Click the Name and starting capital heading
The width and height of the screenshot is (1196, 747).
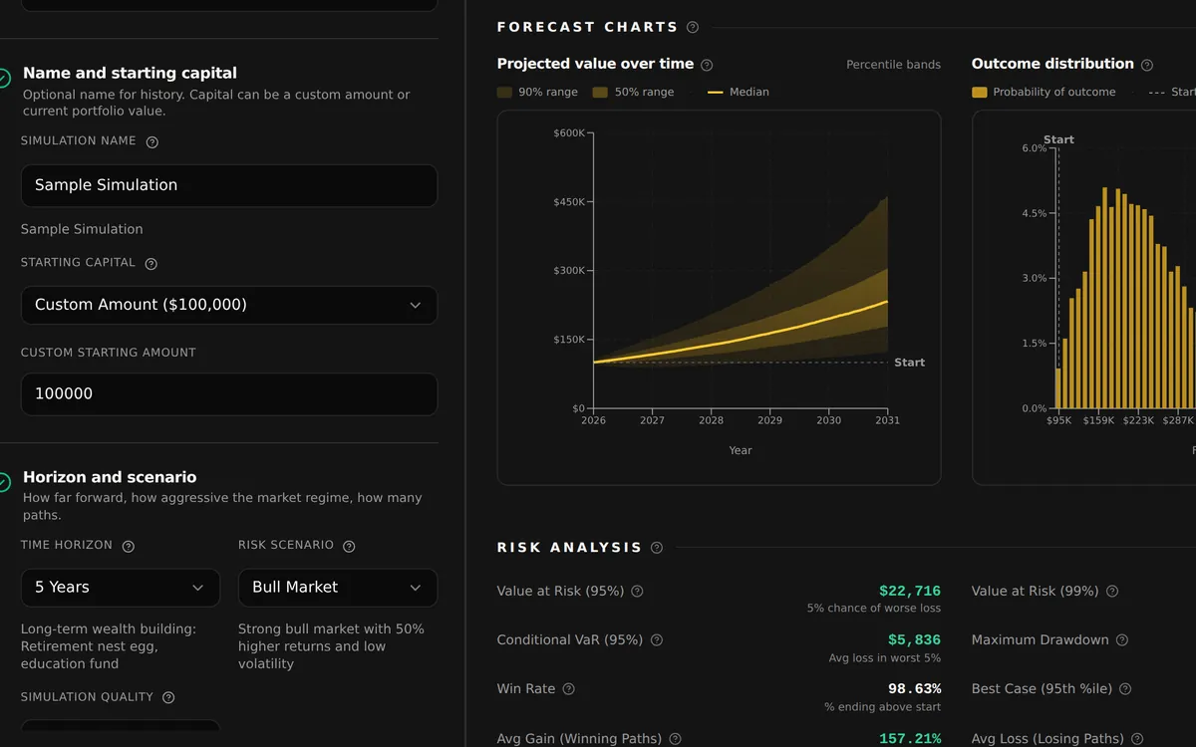pos(130,73)
